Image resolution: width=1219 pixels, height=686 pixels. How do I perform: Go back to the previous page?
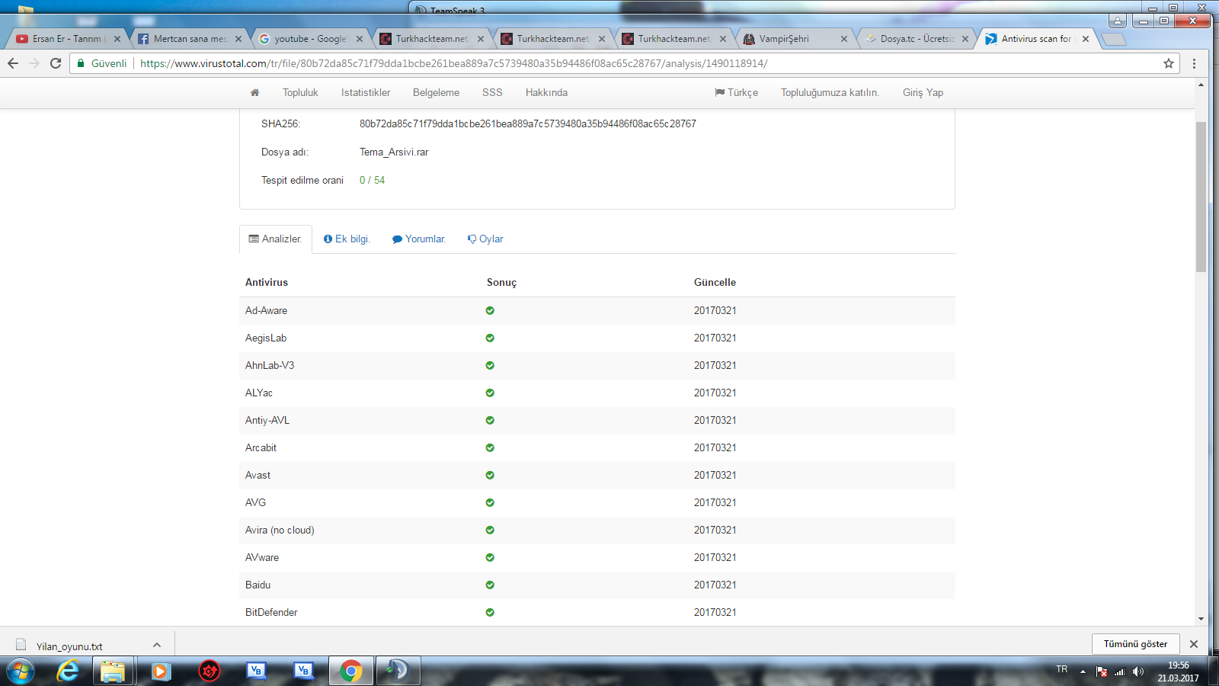pos(13,63)
